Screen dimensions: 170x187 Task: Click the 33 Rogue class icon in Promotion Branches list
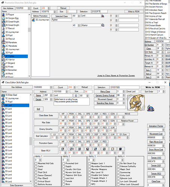tap(3, 15)
